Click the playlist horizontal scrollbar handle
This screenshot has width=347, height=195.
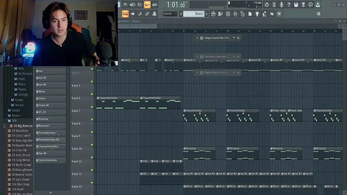click(x=137, y=26)
